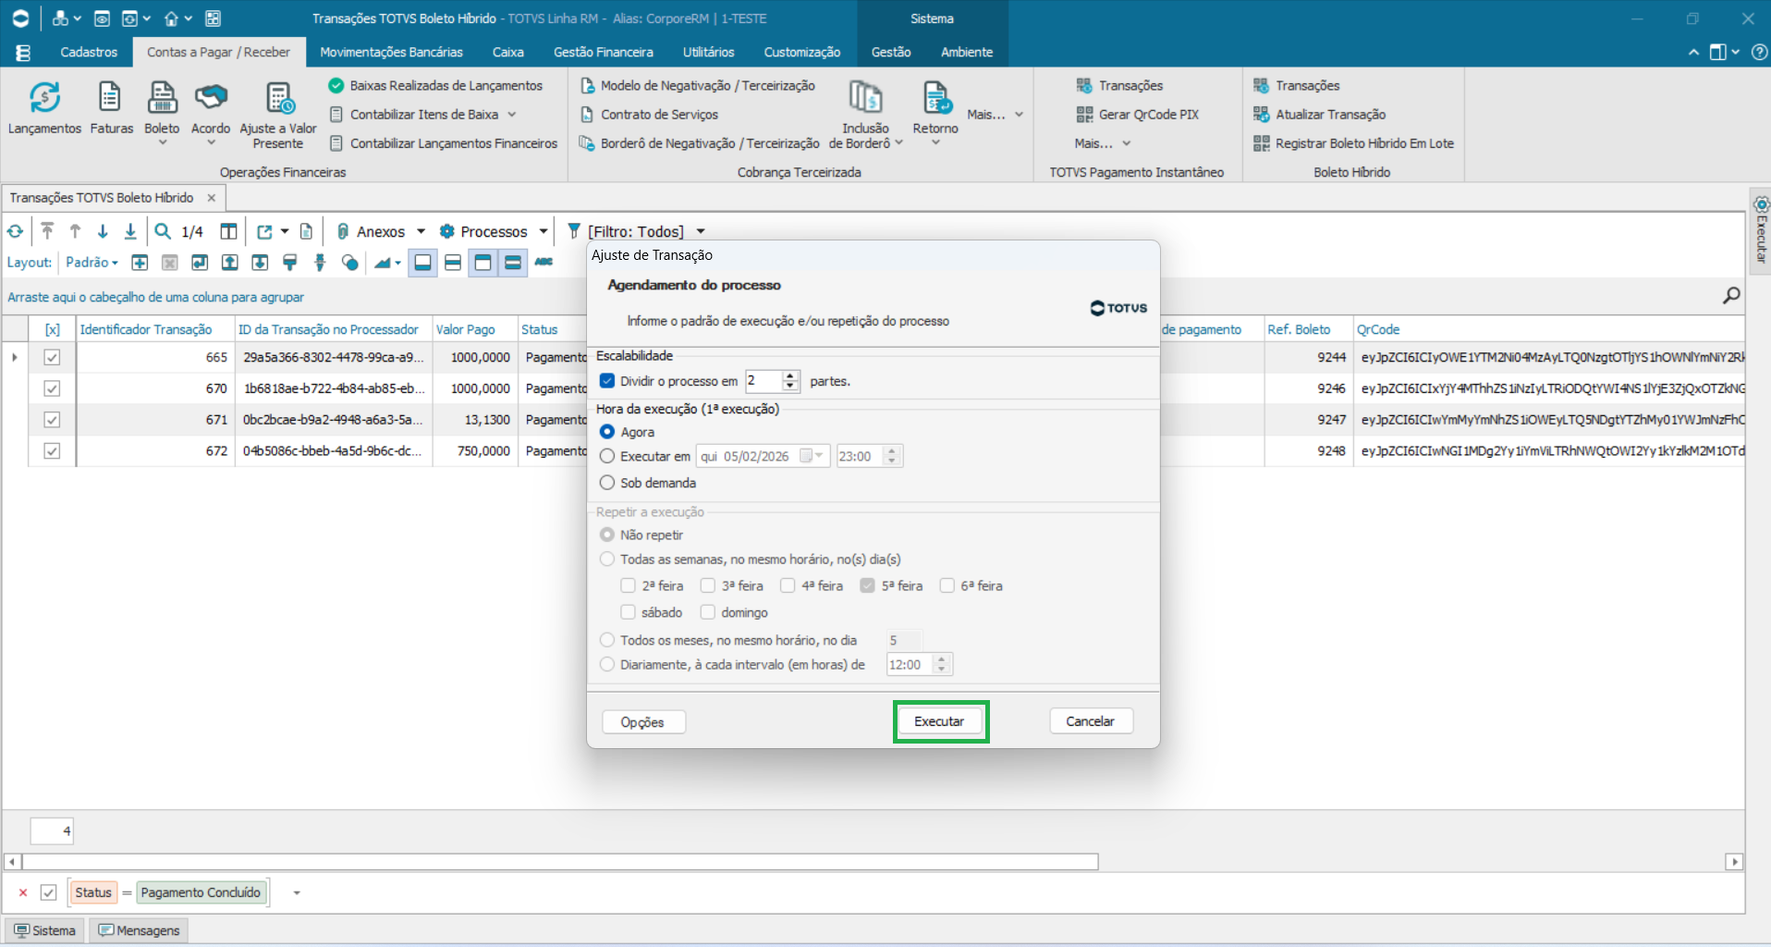Go to the first record
The image size is (1771, 947).
[47, 231]
